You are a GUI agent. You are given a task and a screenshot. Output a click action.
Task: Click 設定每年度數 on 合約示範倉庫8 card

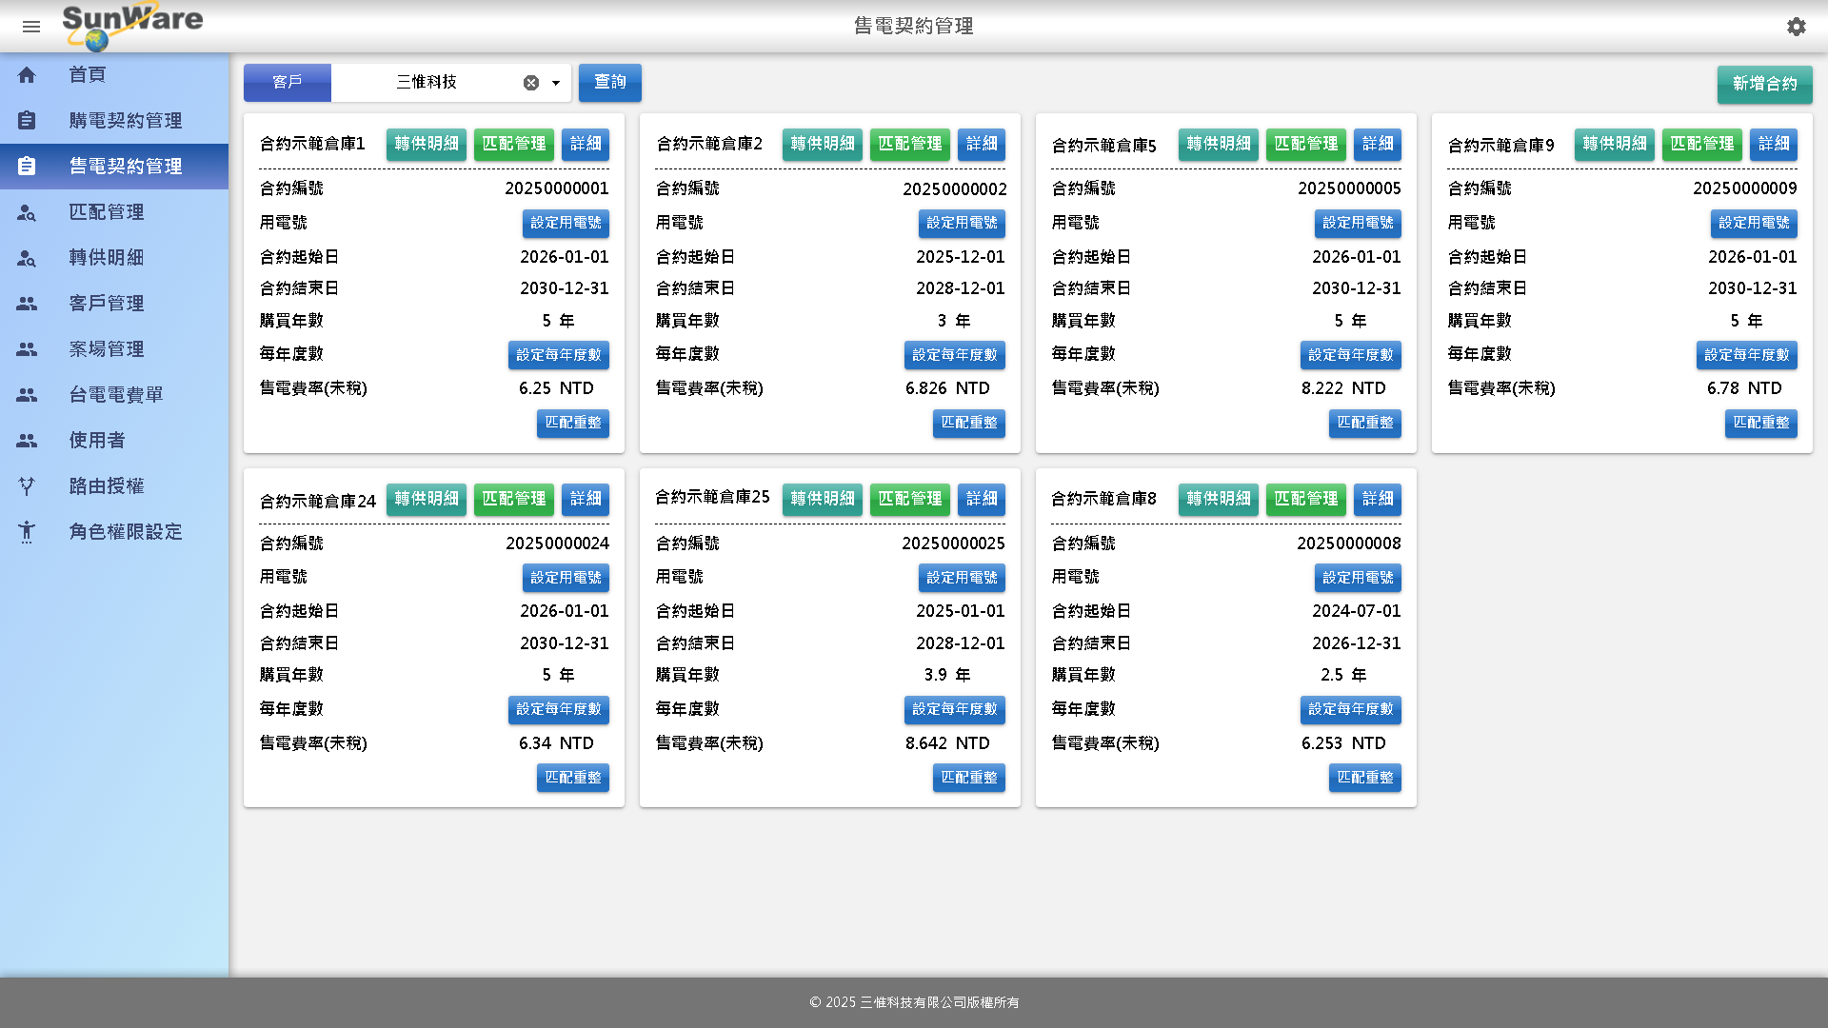(x=1350, y=709)
